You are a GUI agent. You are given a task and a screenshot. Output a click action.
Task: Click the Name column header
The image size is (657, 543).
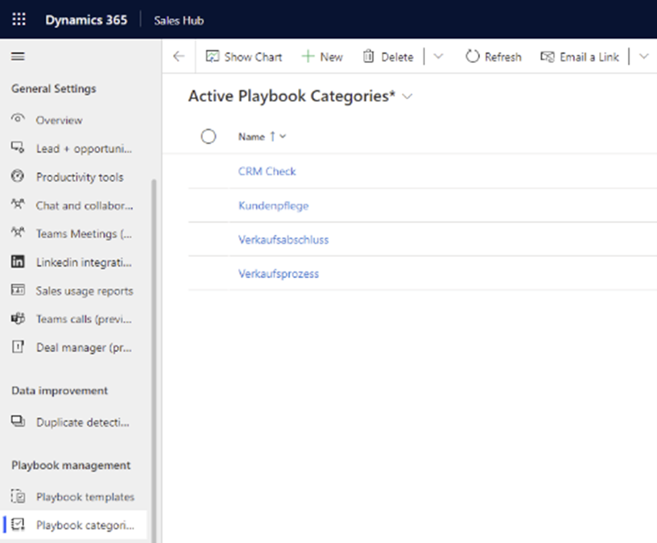tap(251, 137)
